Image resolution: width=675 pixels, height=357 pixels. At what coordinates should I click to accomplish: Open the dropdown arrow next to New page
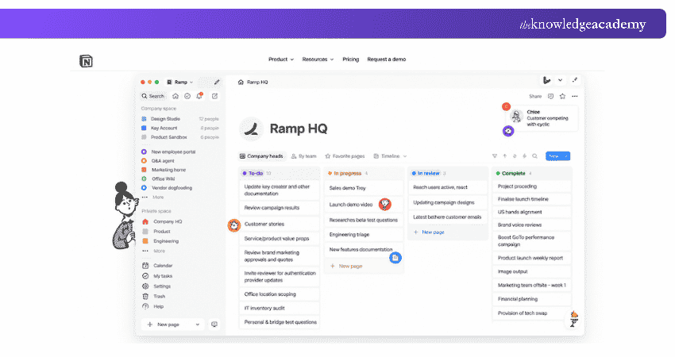tap(198, 324)
